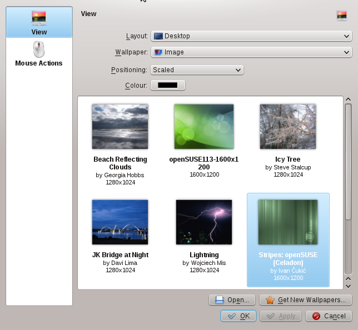358x330 pixels.
Task: Click the 'by Davi Lima' author text
Action: [x=120, y=263]
